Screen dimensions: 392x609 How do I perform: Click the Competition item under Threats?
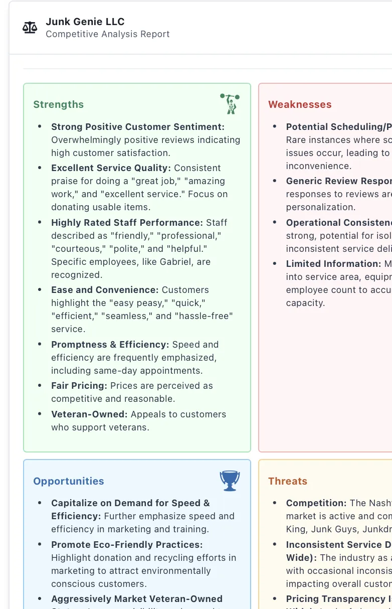[x=316, y=503]
